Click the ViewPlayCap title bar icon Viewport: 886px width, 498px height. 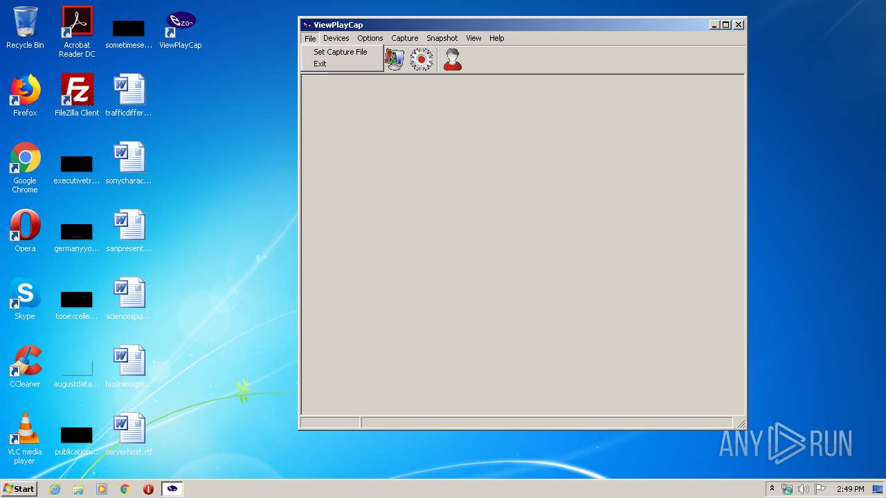tap(307, 25)
